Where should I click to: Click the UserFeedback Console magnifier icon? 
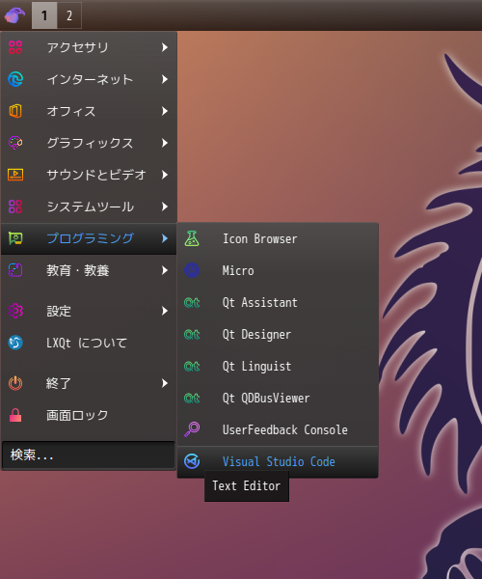click(192, 429)
